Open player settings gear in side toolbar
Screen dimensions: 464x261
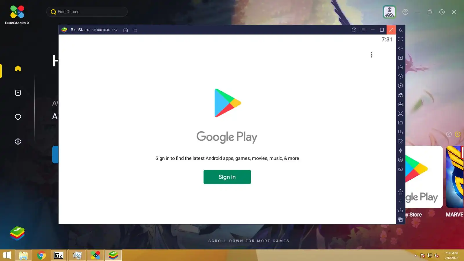click(400, 192)
